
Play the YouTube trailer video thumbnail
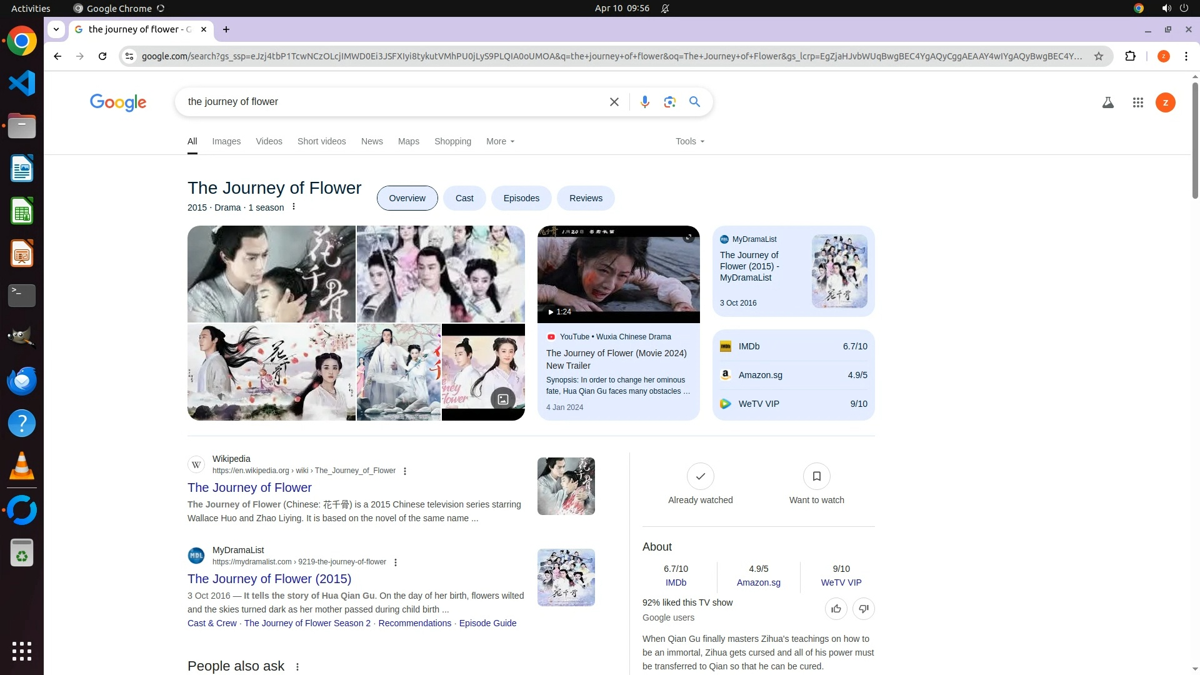618,275
